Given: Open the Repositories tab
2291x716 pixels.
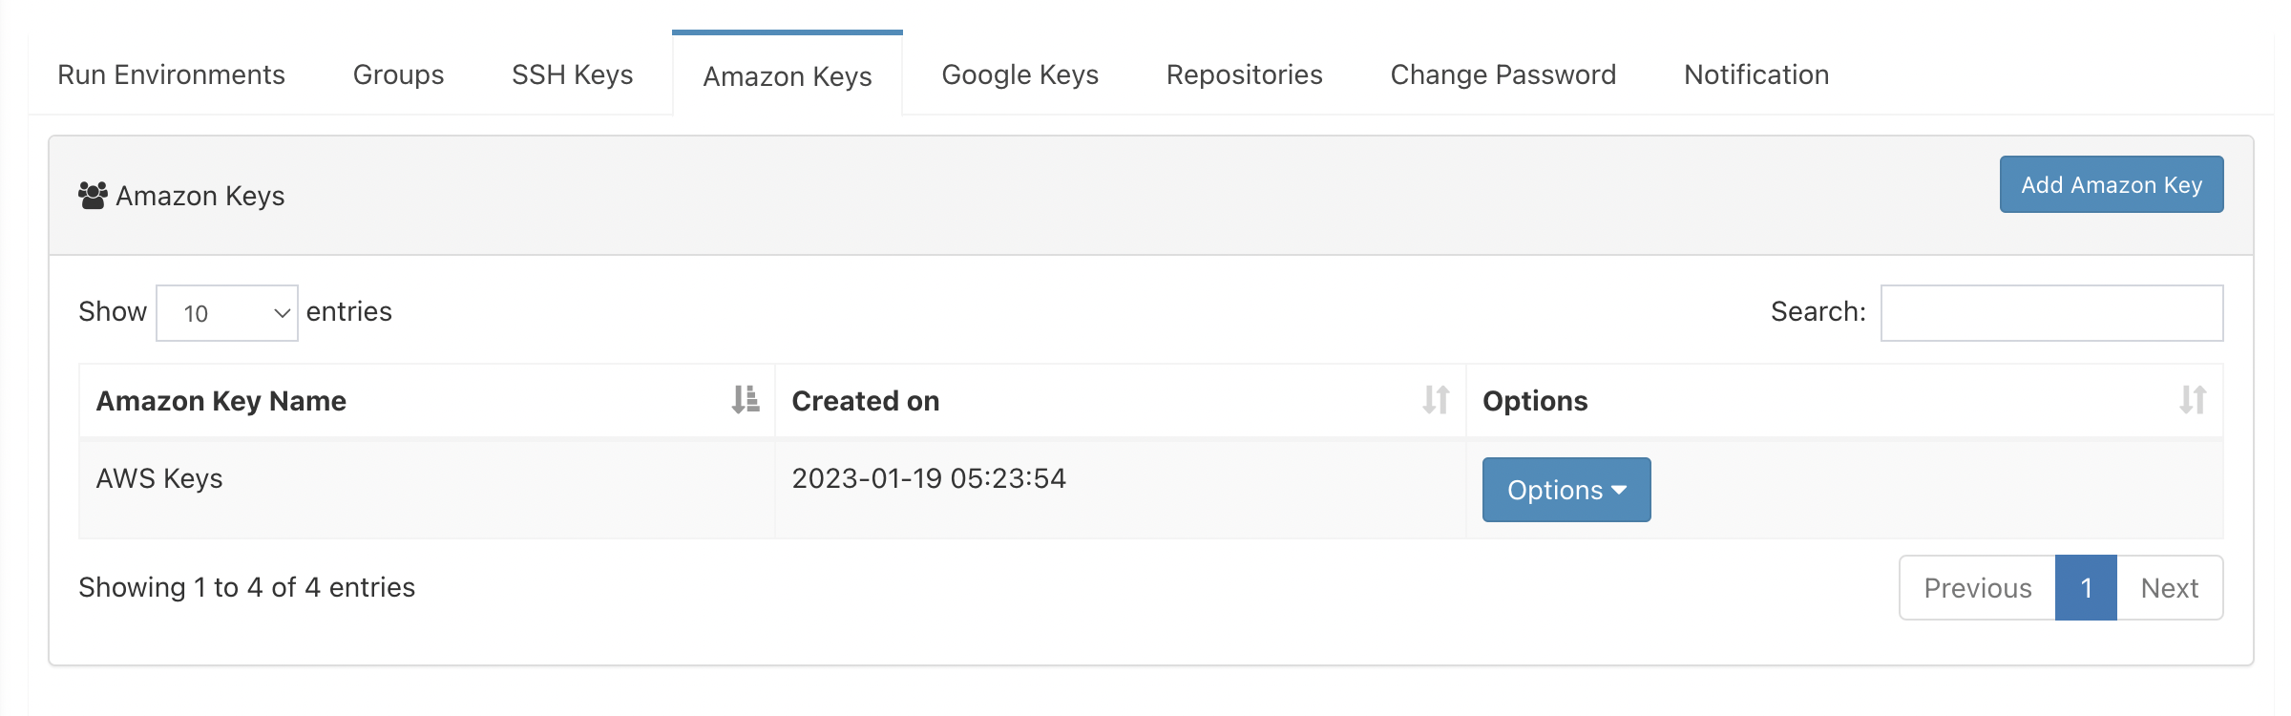Looking at the screenshot, I should click(x=1244, y=74).
